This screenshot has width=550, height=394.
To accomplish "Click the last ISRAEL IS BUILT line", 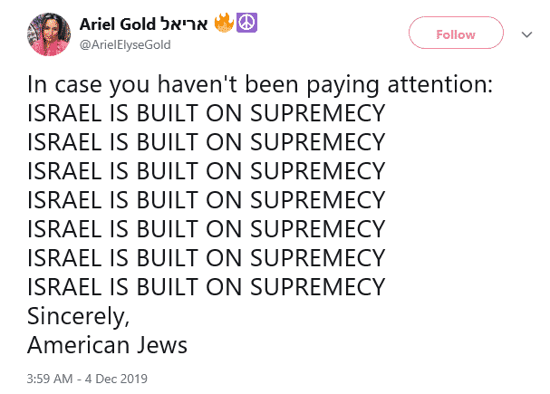I will [206, 287].
